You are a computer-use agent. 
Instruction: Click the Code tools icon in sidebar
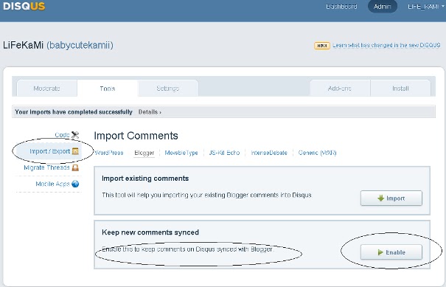click(75, 135)
